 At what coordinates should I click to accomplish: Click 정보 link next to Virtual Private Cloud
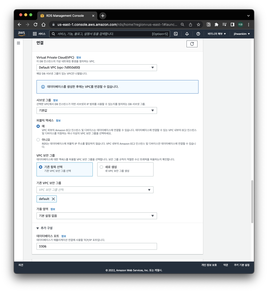point(78,58)
